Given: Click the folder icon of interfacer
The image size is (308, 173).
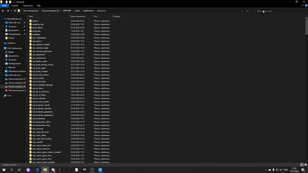Looking at the screenshot, I should pyautogui.click(x=30, y=34).
